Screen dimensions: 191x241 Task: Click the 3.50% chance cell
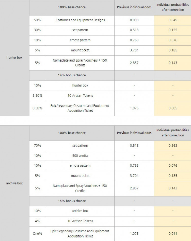pos(37,96)
